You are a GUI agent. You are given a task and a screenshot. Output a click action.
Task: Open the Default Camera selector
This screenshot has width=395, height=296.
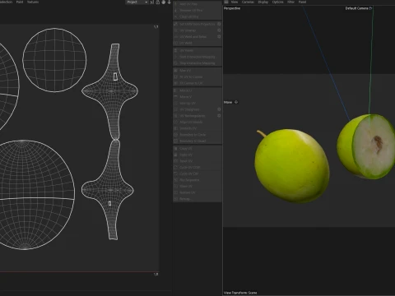pos(359,8)
